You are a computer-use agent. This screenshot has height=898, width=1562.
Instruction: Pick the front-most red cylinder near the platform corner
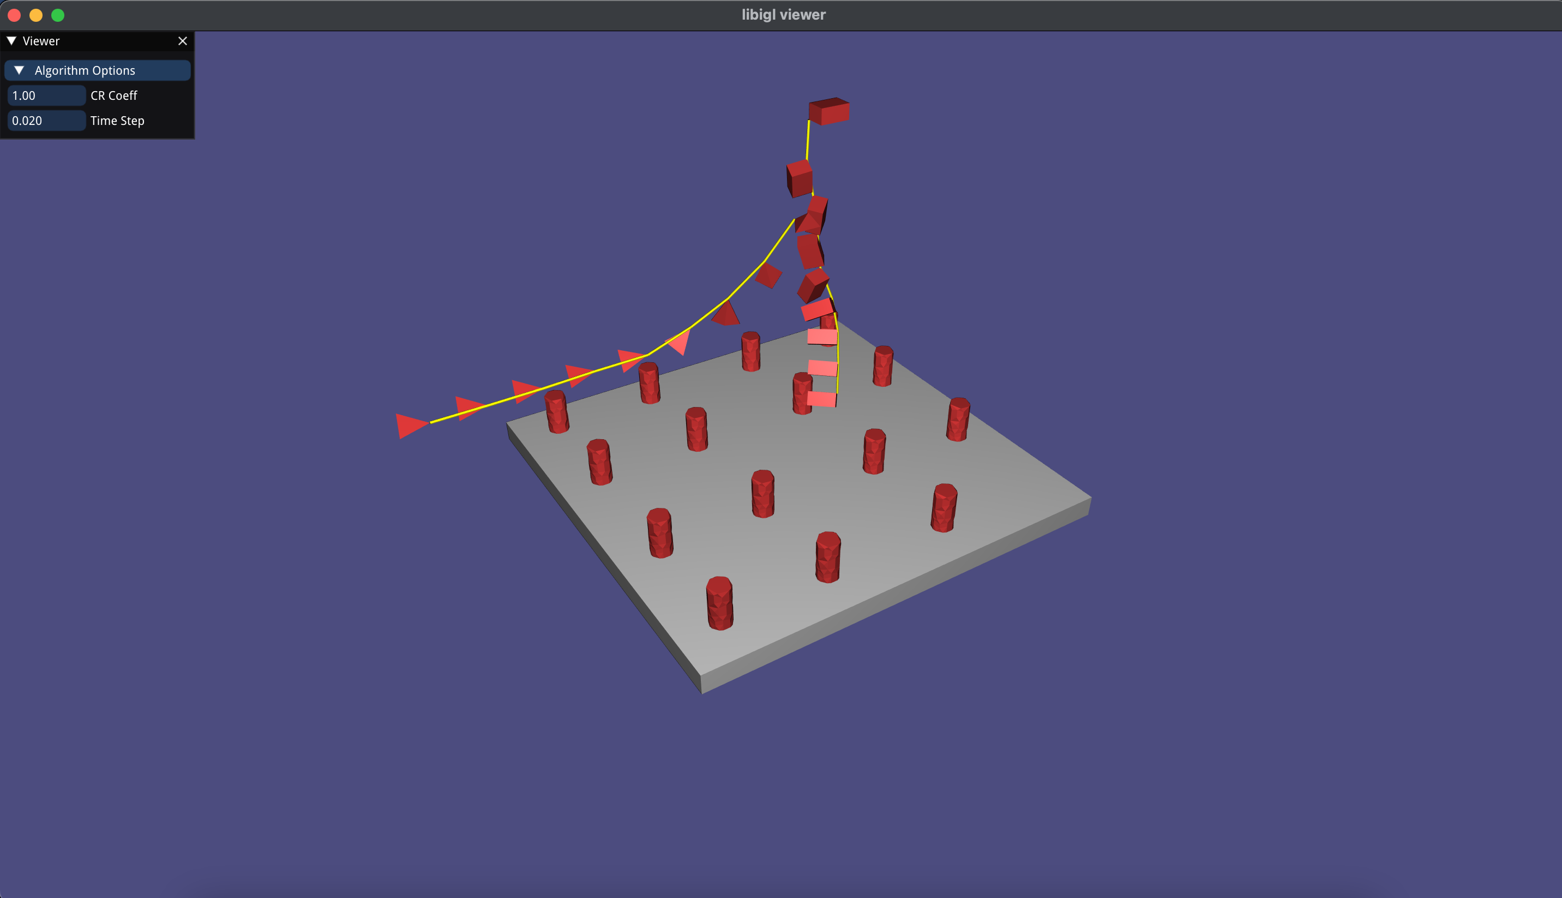[x=719, y=603]
